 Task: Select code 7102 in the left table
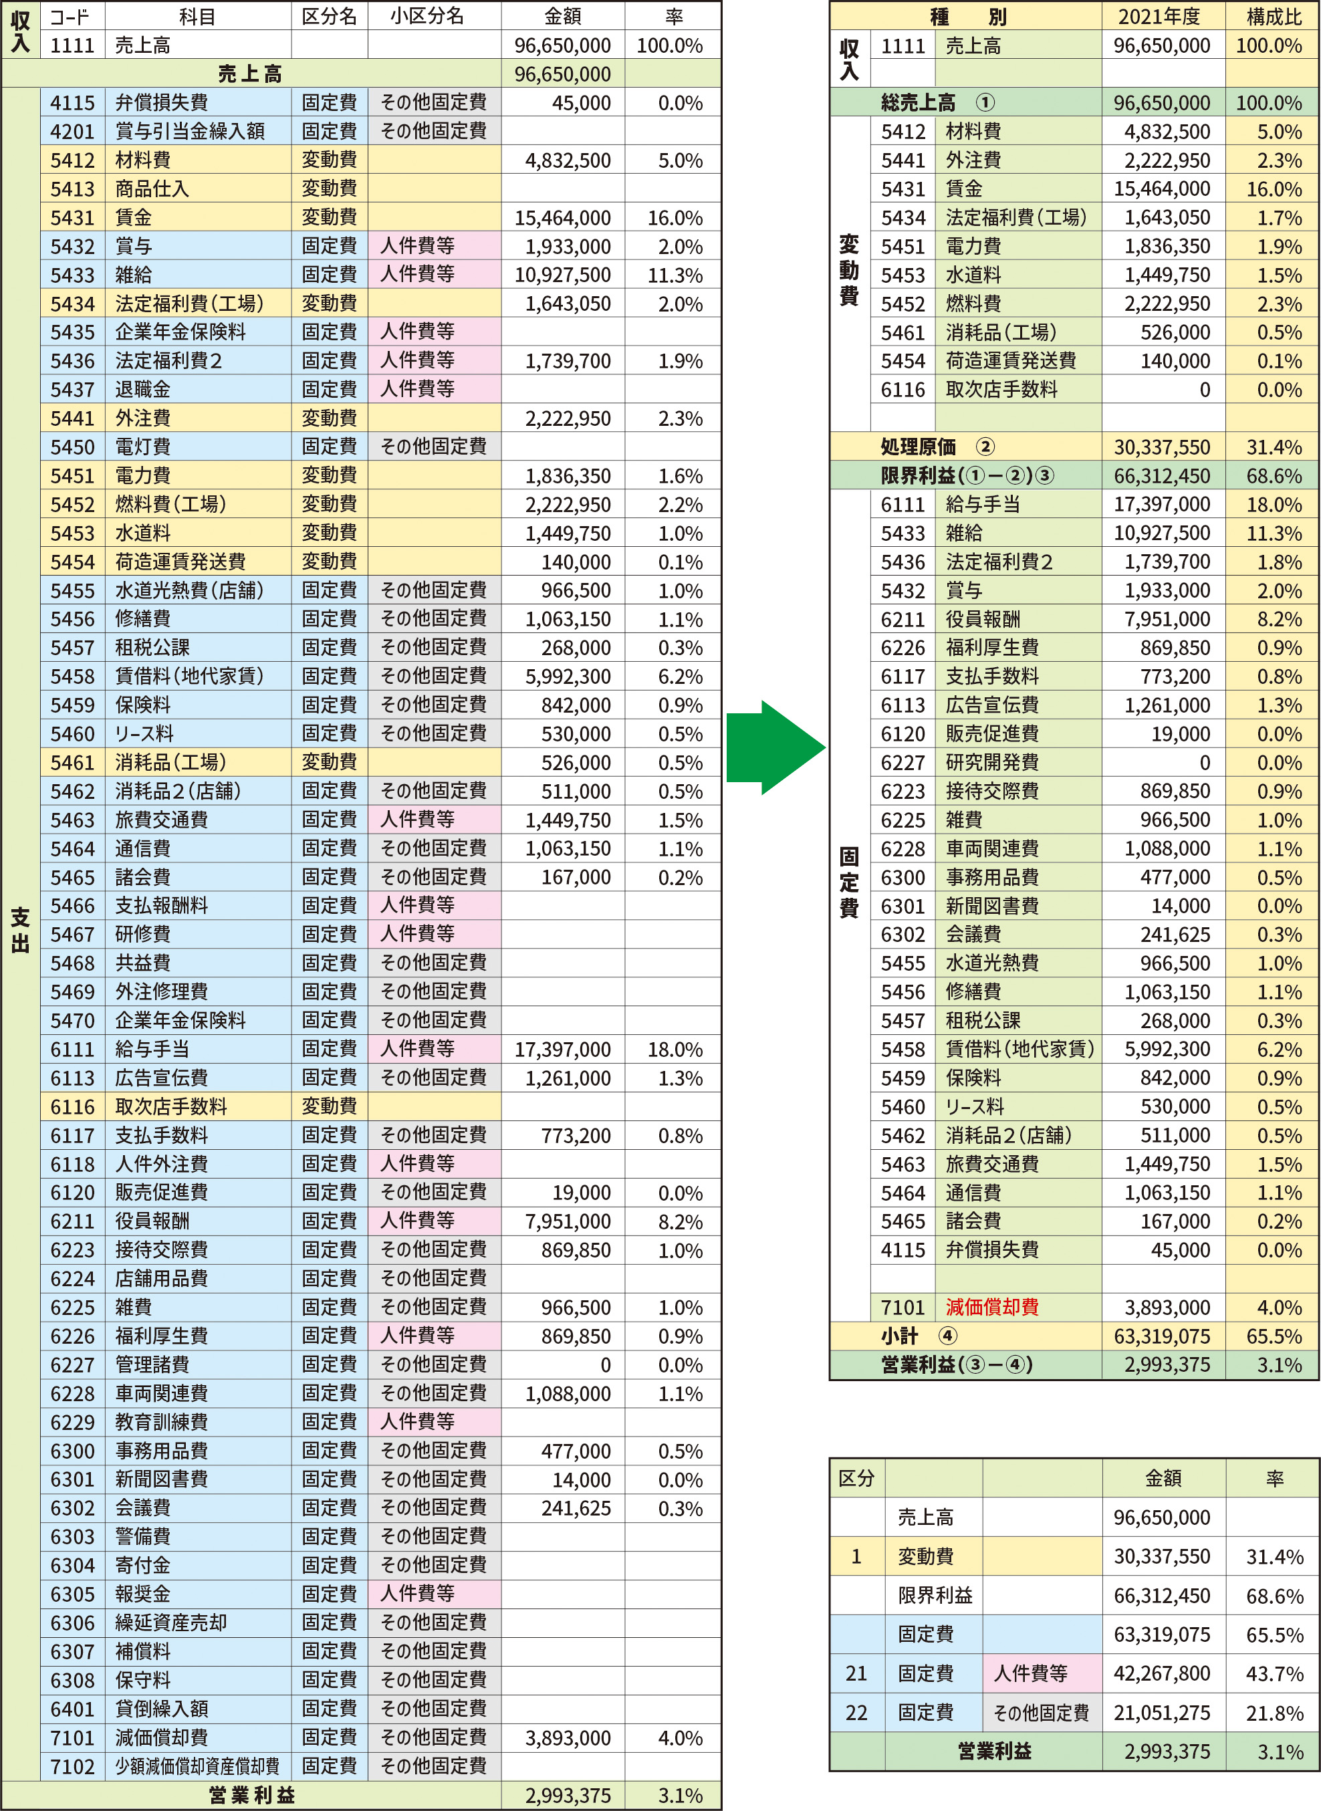[73, 1766]
